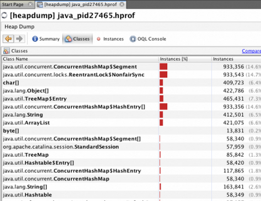Click the Heap Dump section label
Screen dimensions: 261x201
20,27
